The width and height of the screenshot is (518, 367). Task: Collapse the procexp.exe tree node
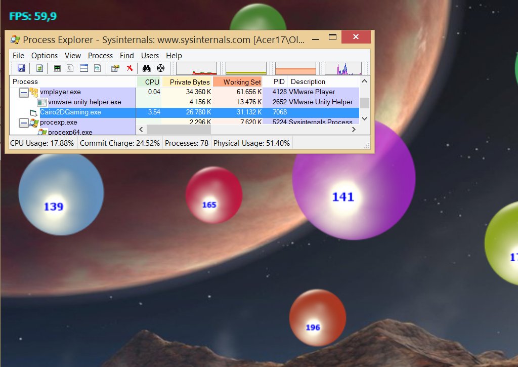pyautogui.click(x=23, y=123)
